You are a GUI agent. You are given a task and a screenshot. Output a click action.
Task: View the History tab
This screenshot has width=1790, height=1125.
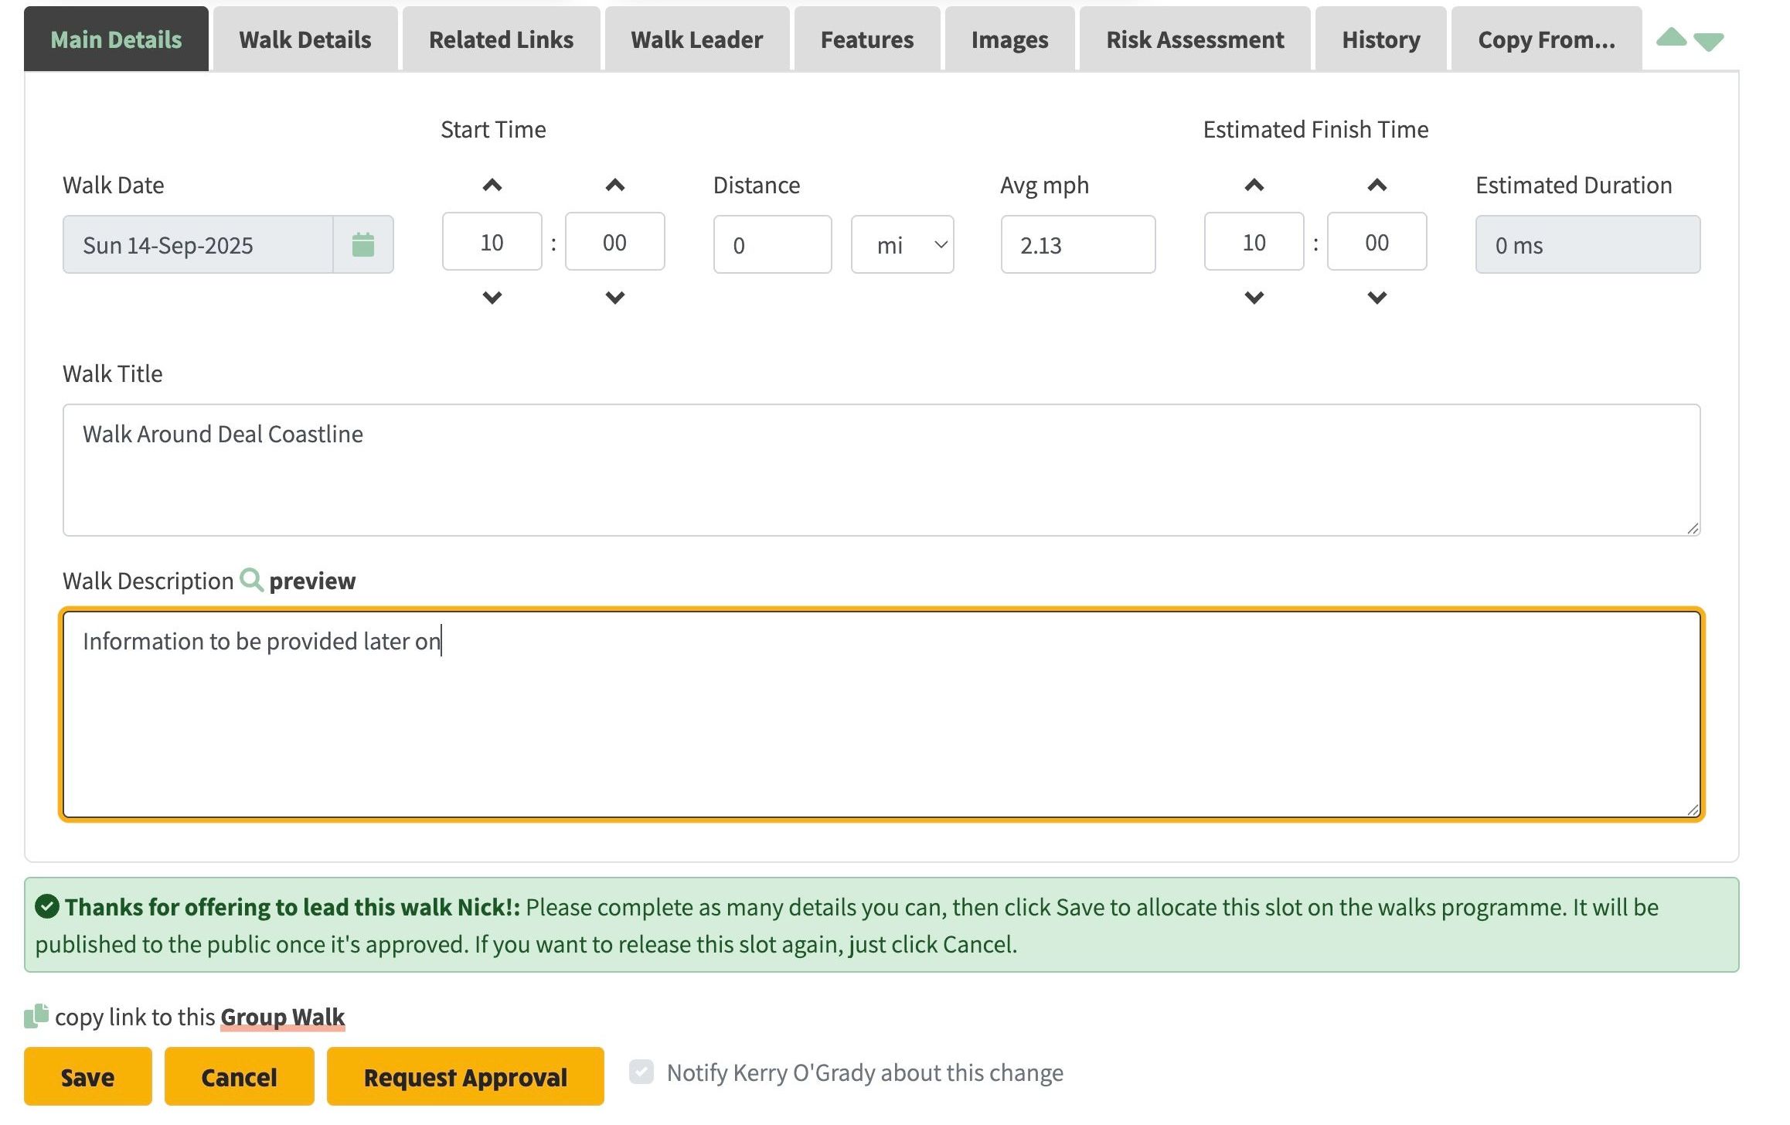1381,39
